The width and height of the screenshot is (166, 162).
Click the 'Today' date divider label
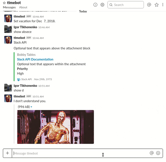tap(83, 11)
